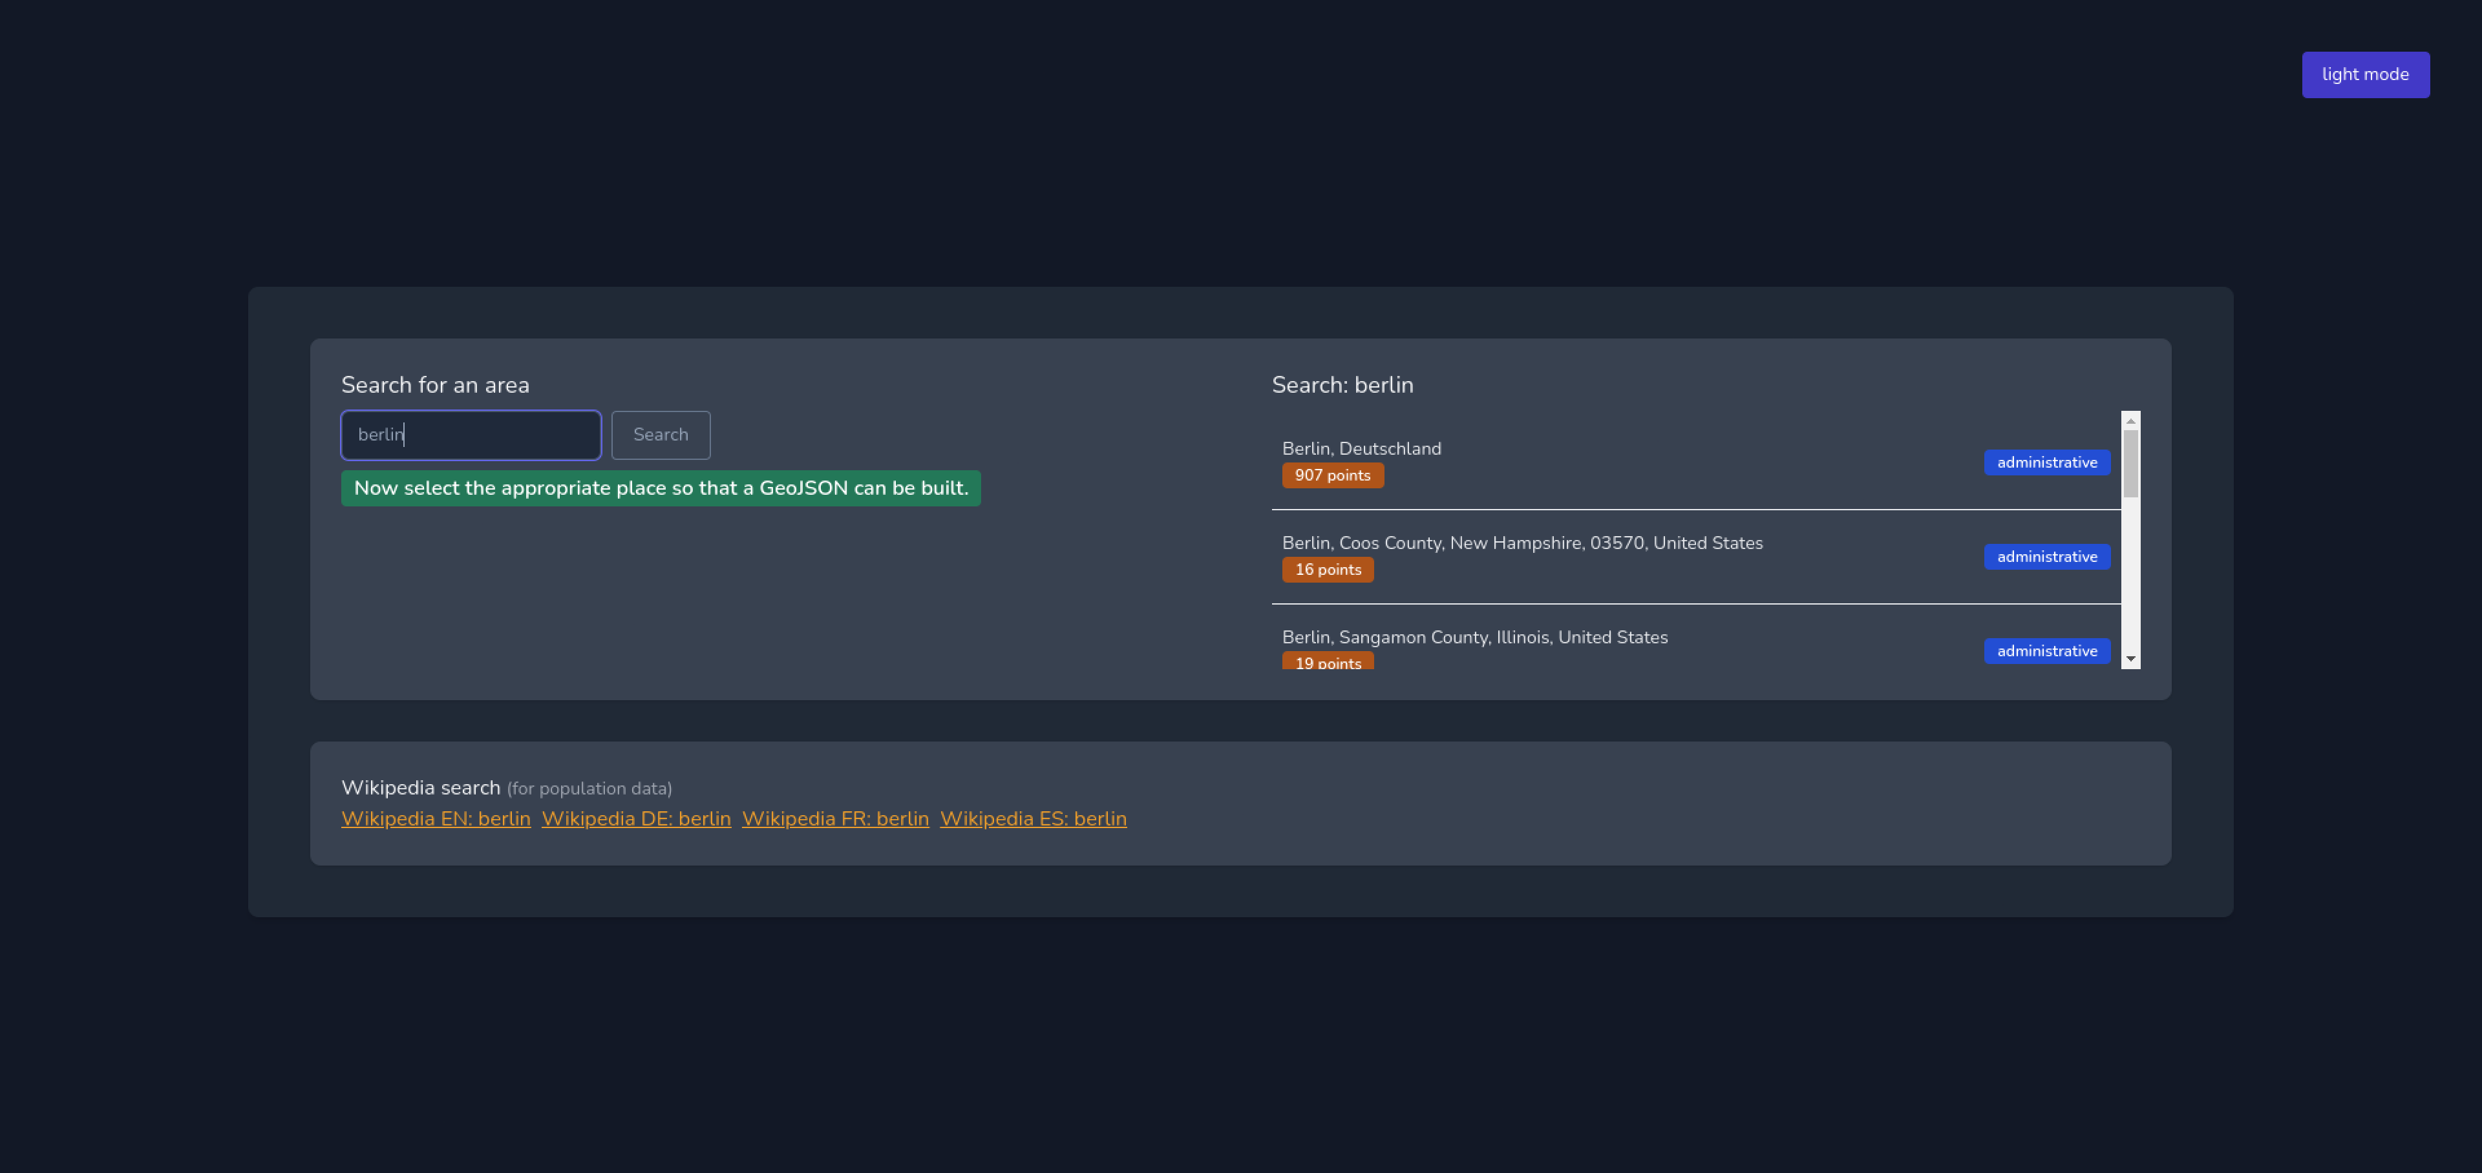
Task: Click the 907 points badge
Action: [1331, 476]
